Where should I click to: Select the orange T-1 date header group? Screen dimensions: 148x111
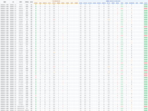pyautogui.click(x=56, y=1)
